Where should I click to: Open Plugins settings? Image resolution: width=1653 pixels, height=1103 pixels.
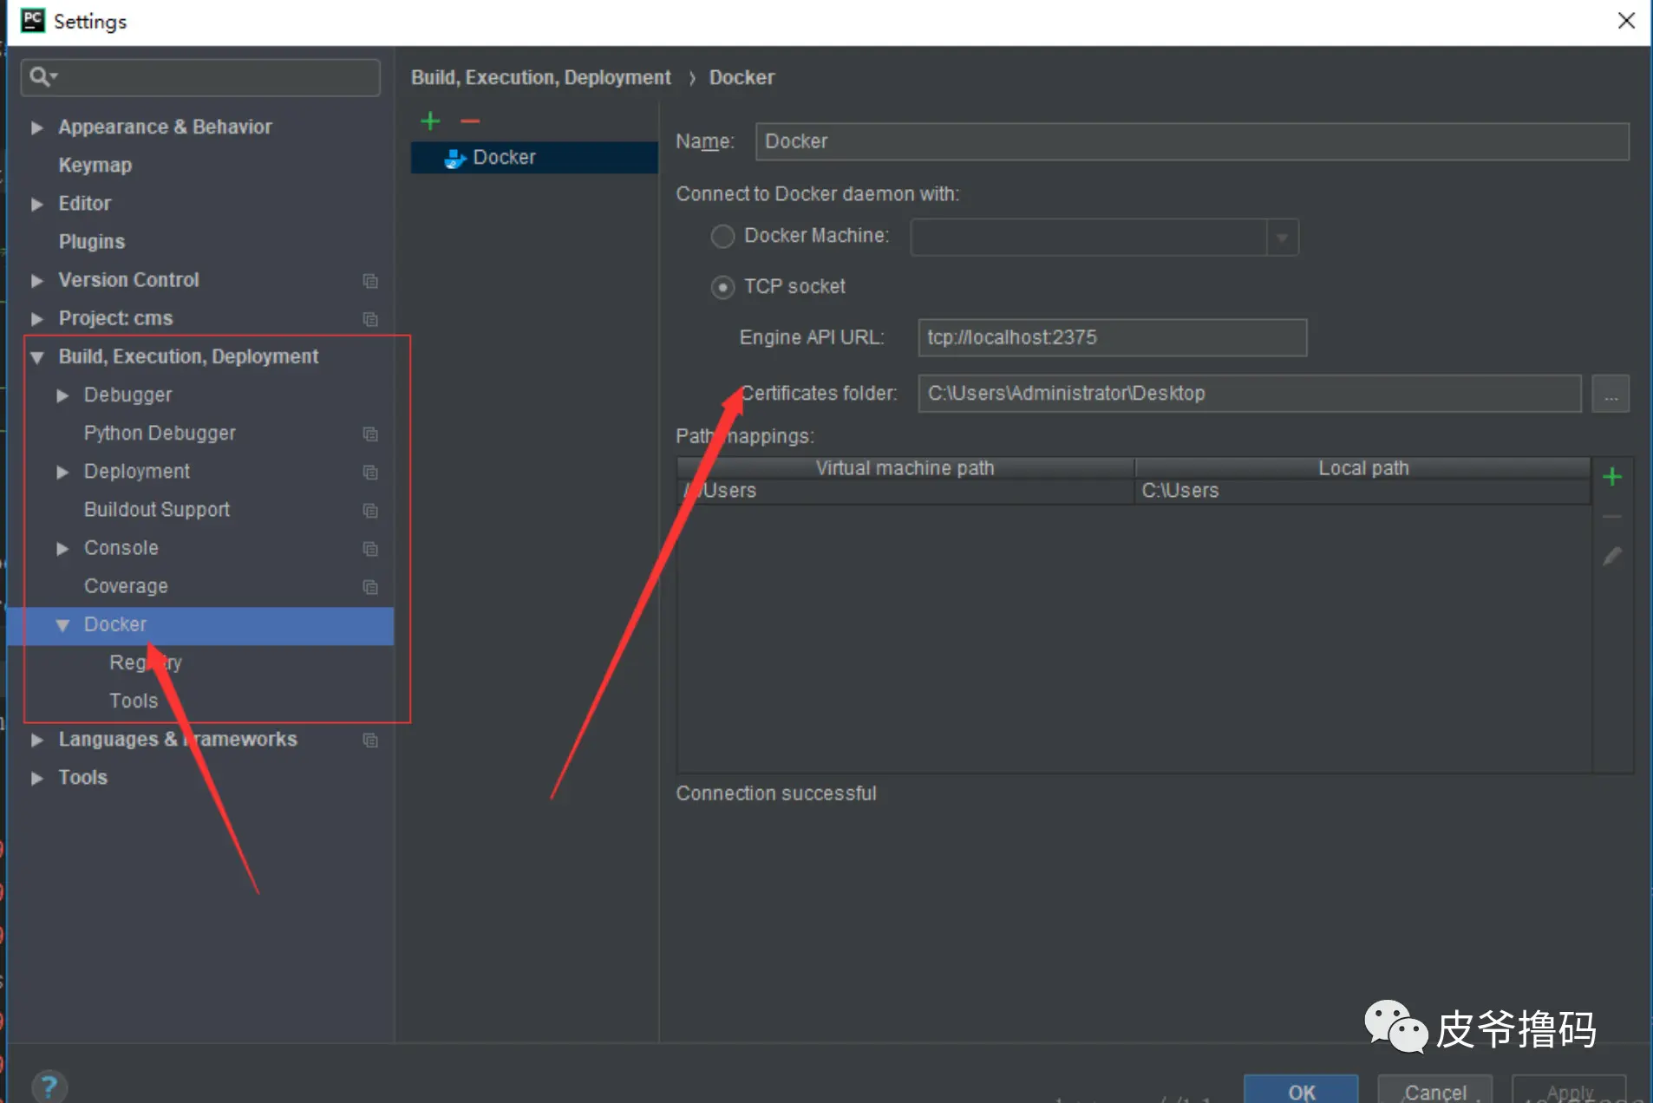92,242
